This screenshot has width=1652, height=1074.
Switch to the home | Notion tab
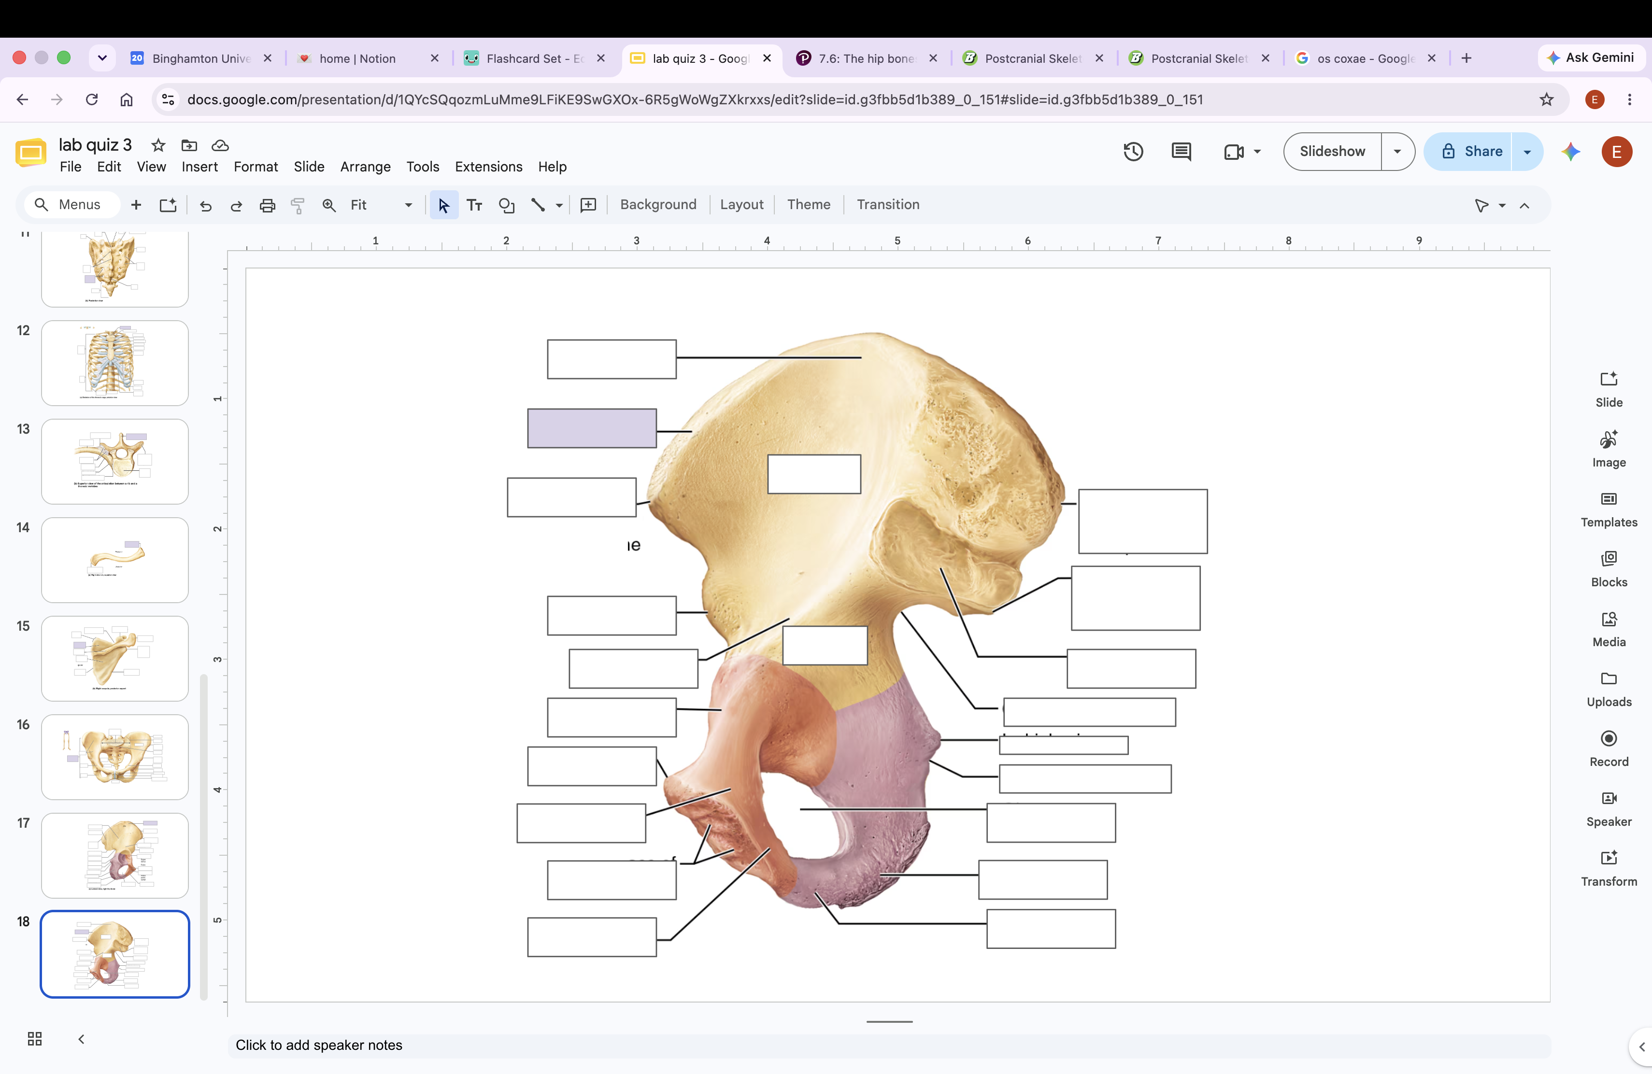[357, 58]
